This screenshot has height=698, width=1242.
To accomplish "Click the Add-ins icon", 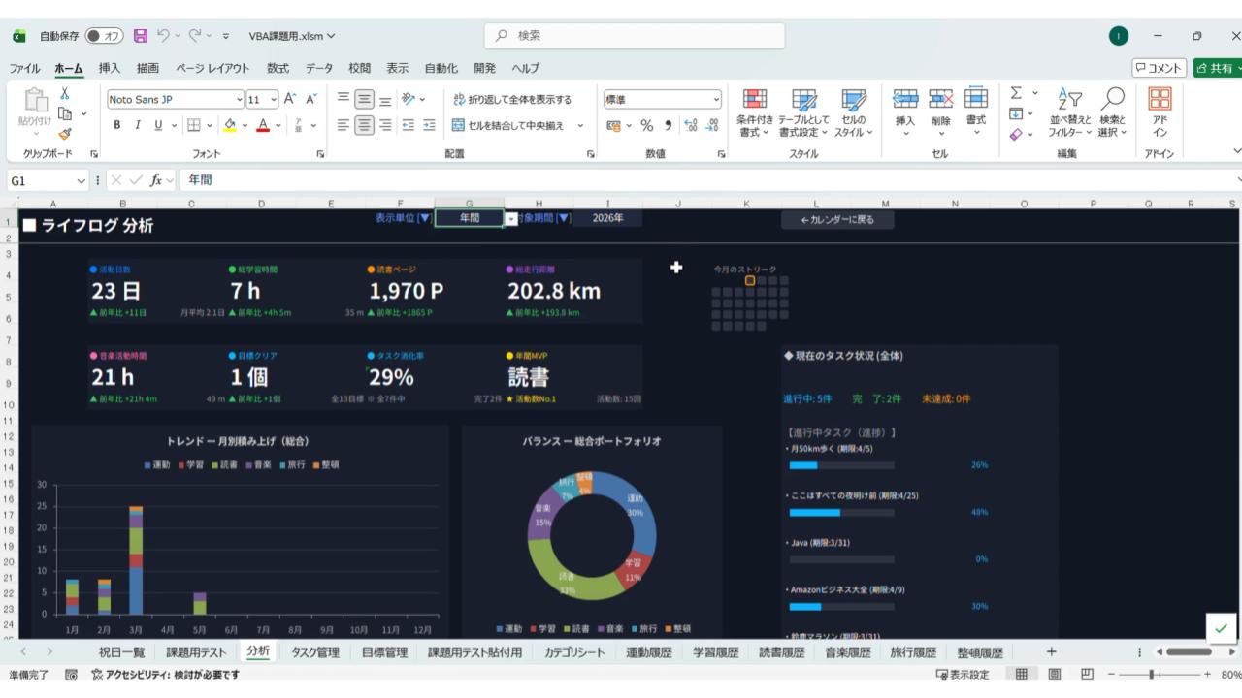I will pyautogui.click(x=1160, y=111).
